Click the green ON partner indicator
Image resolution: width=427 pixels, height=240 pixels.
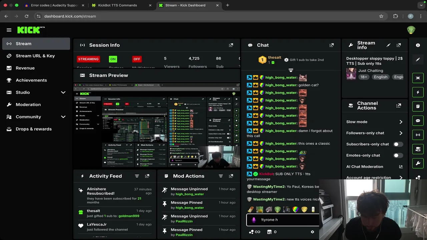click(113, 59)
